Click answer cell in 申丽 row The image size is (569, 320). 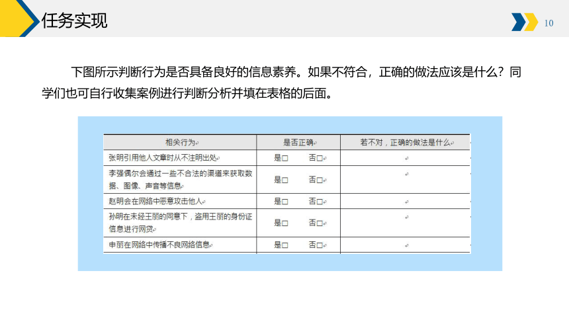(x=405, y=245)
